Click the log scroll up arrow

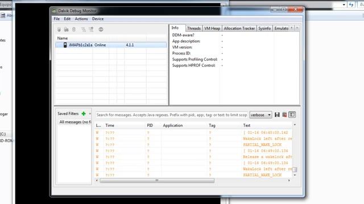click(295, 125)
